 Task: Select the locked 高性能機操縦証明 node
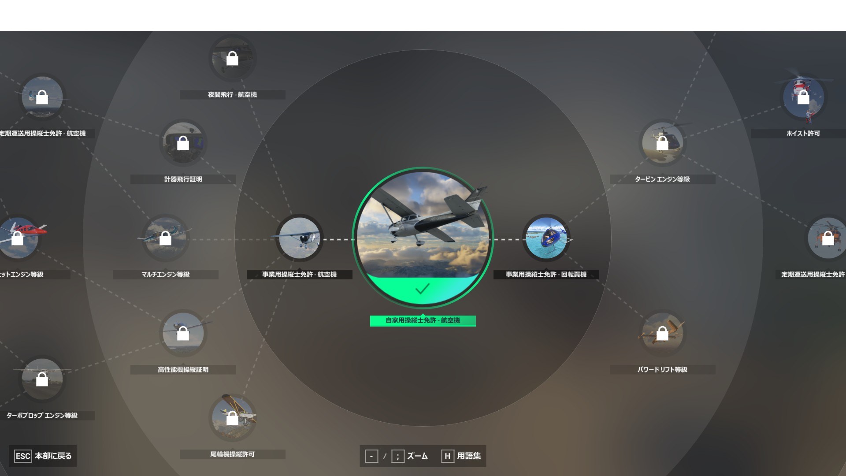(183, 334)
